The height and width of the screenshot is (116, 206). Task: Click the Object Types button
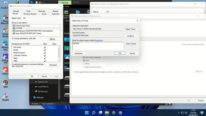[x=131, y=29]
